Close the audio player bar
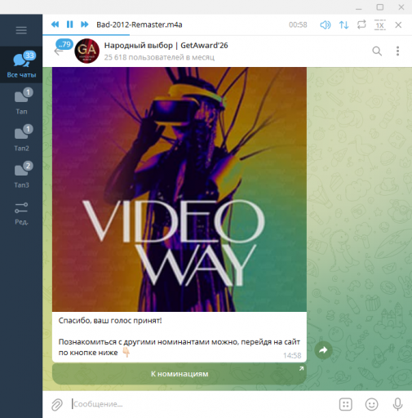The image size is (412, 418). (398, 25)
